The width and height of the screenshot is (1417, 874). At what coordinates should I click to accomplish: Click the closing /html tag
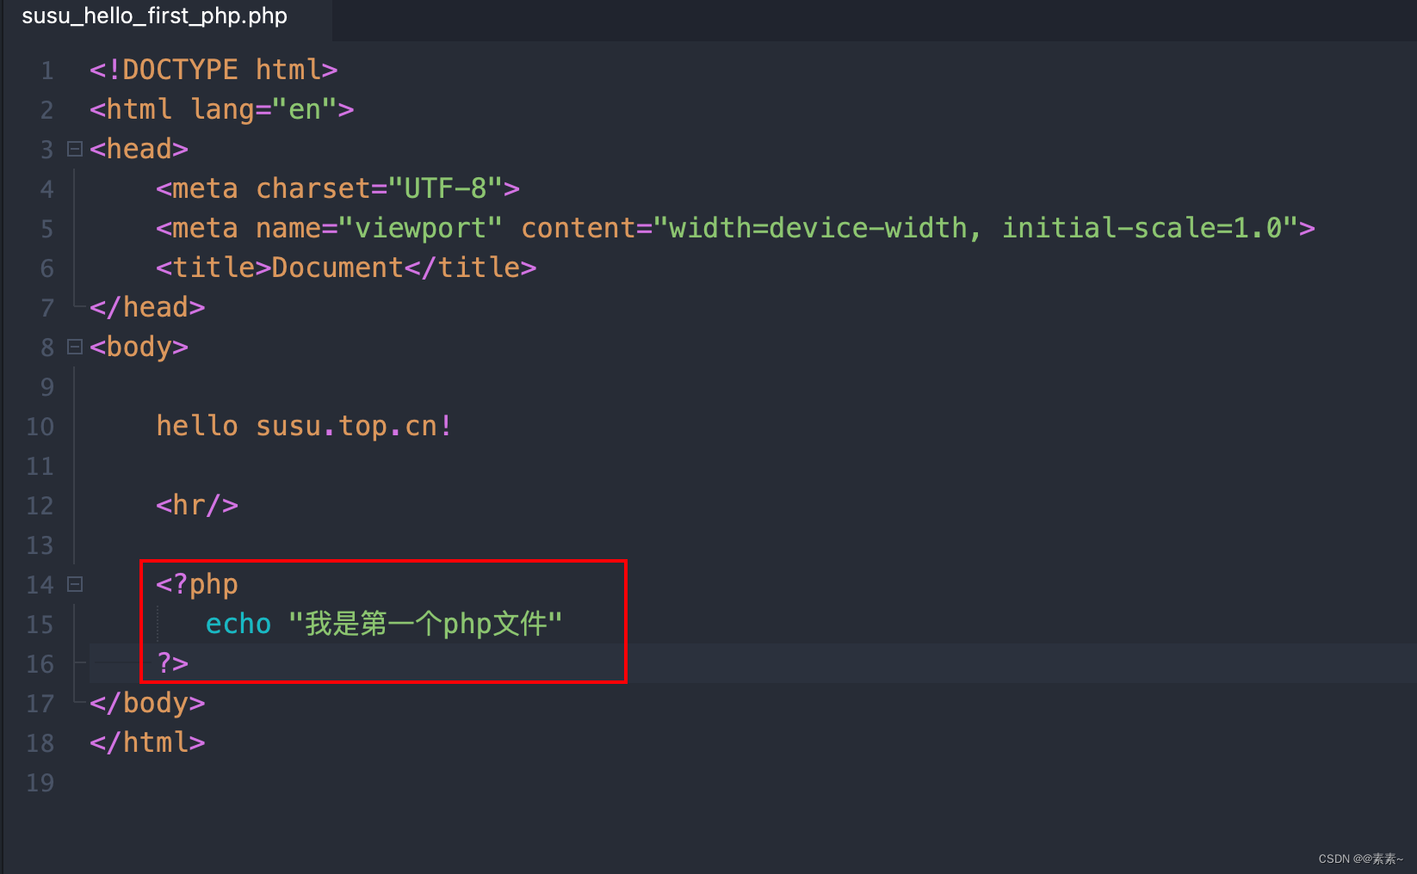tap(147, 742)
